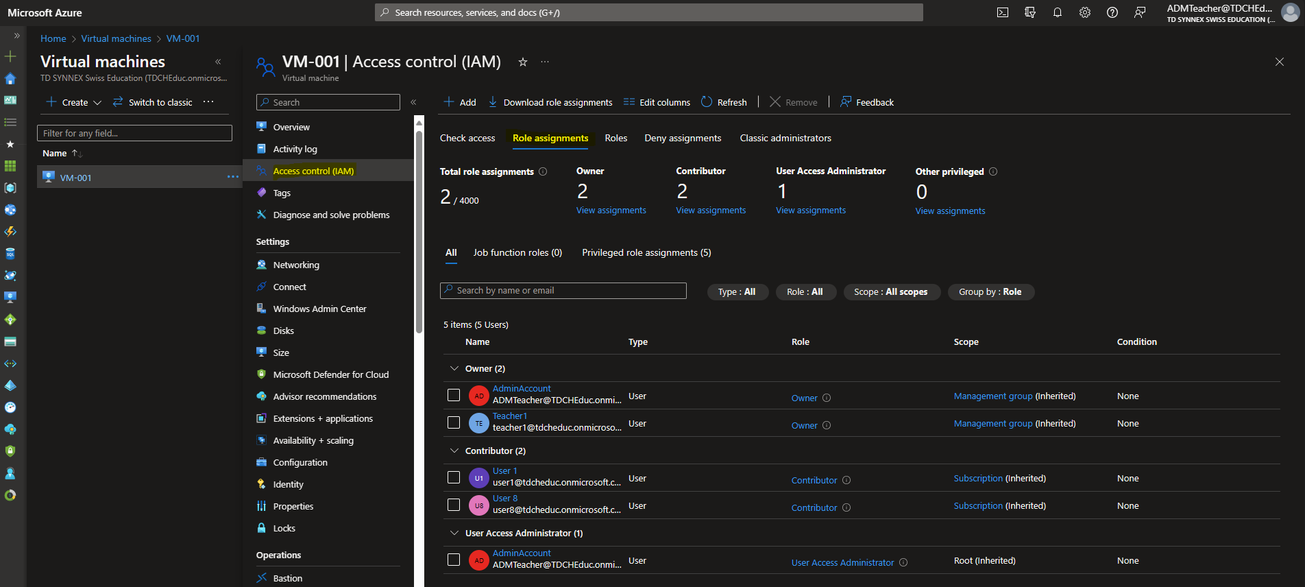Screen dimensions: 1305x587
Task: Show info for User 1's Contributor role
Action: pos(846,480)
